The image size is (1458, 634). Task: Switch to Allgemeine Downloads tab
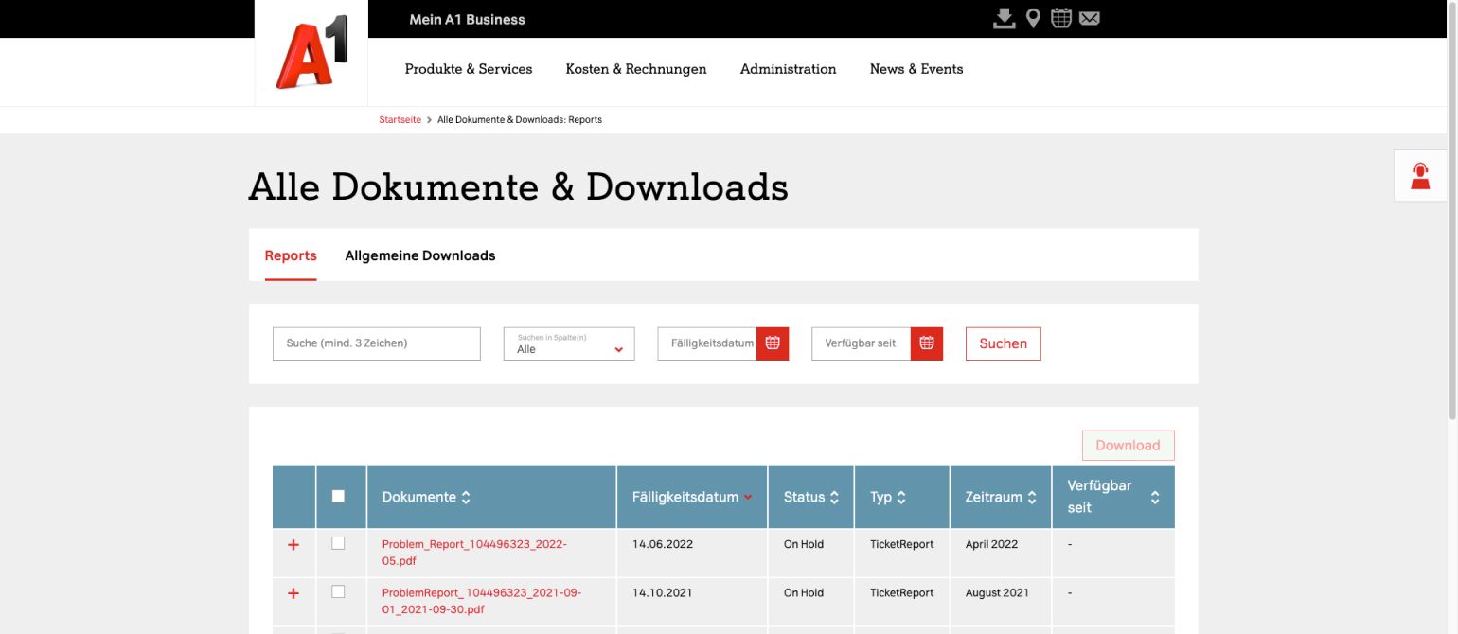point(419,255)
